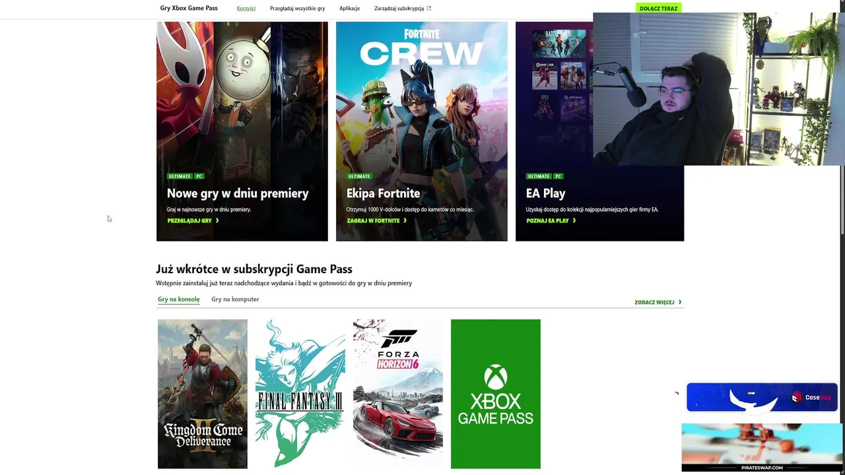Open external link icon beside Zarządzaj subskrypcją
Screen dimensions: 845x475
point(429,9)
